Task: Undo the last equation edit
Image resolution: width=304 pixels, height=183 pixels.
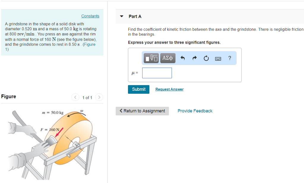Action: [182, 58]
